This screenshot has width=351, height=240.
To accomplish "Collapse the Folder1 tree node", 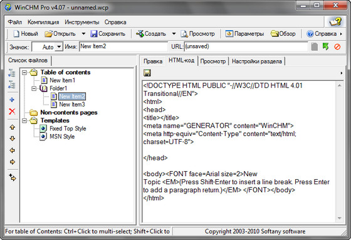I will [34, 88].
